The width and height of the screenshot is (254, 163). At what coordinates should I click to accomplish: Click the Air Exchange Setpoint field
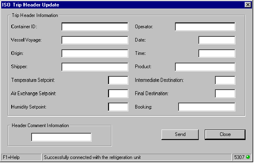pos(118,93)
